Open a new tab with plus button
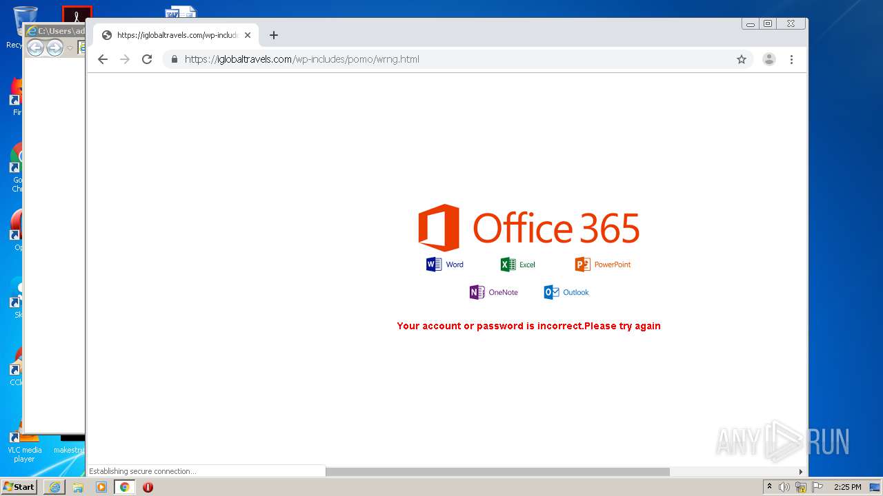883x496 pixels. pos(274,35)
